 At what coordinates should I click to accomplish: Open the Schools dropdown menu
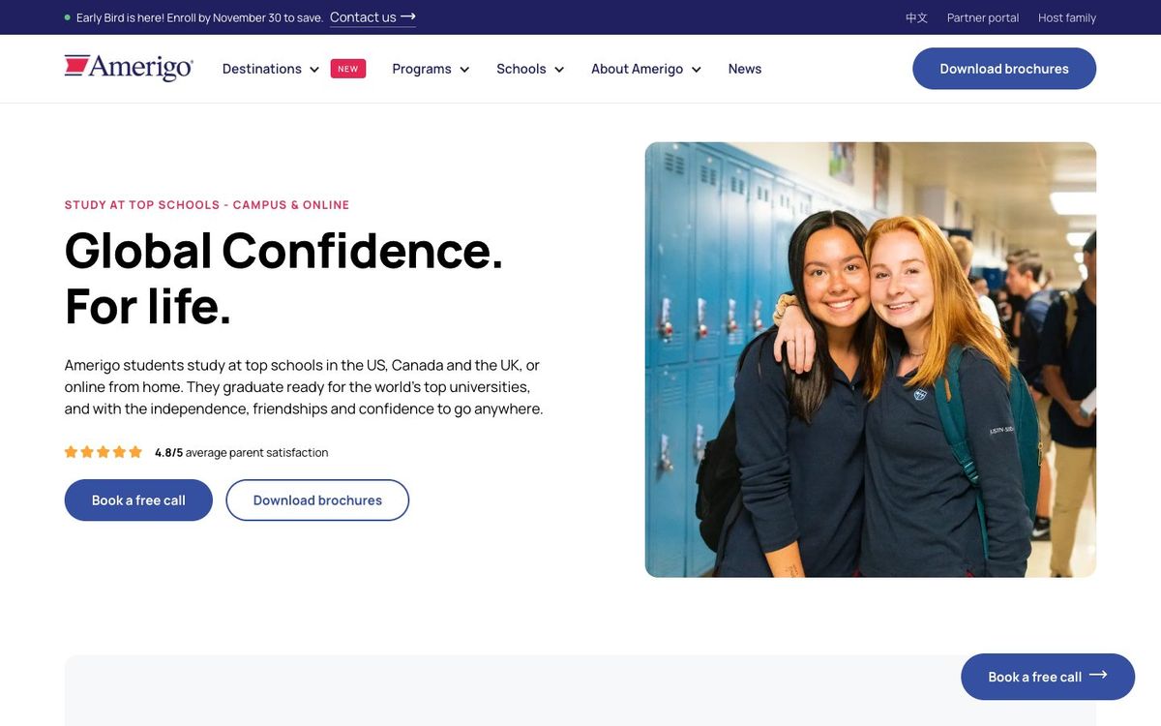tap(530, 69)
